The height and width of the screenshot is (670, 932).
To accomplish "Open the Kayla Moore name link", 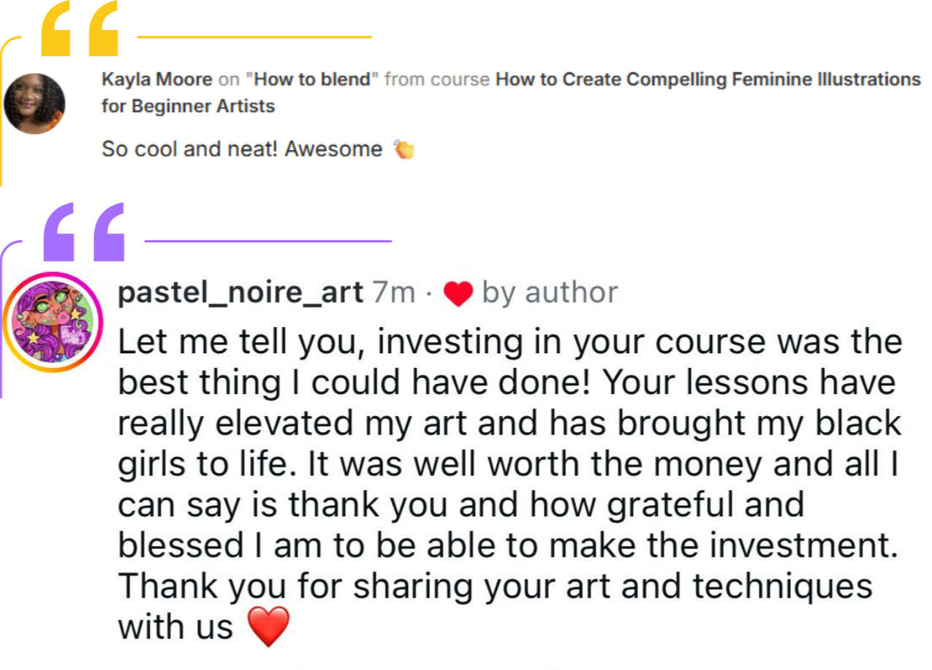I will [157, 79].
